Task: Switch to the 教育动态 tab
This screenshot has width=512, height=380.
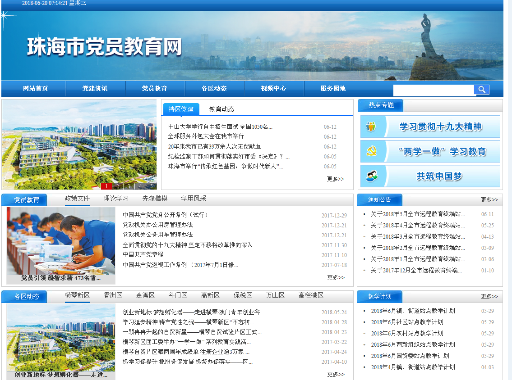Action: 221,109
